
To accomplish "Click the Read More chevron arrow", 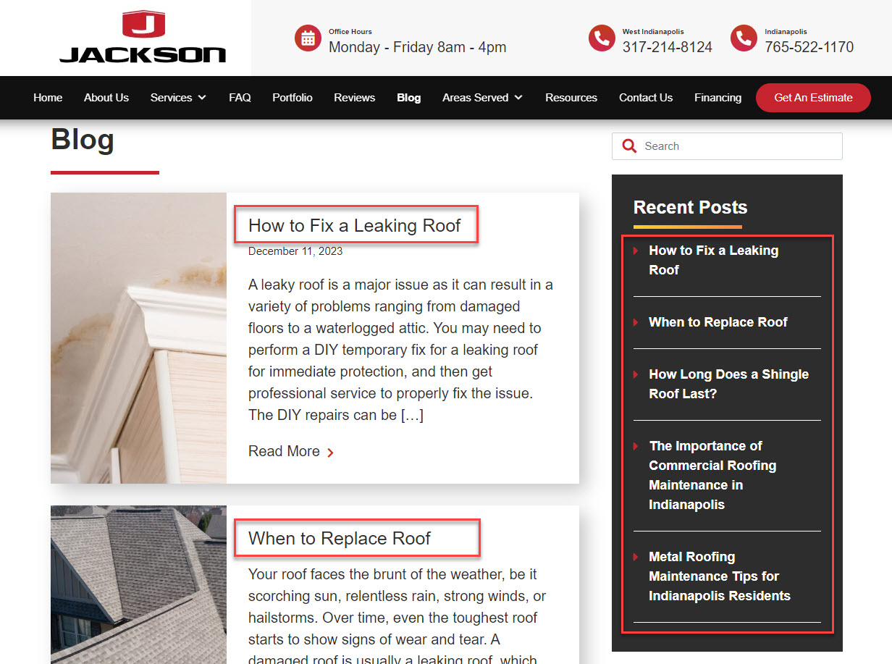I will [x=331, y=452].
